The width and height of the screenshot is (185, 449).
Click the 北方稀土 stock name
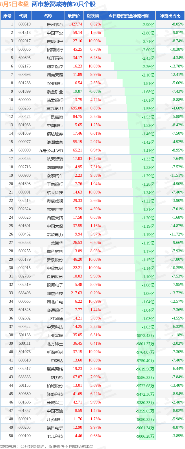(x=55, y=344)
